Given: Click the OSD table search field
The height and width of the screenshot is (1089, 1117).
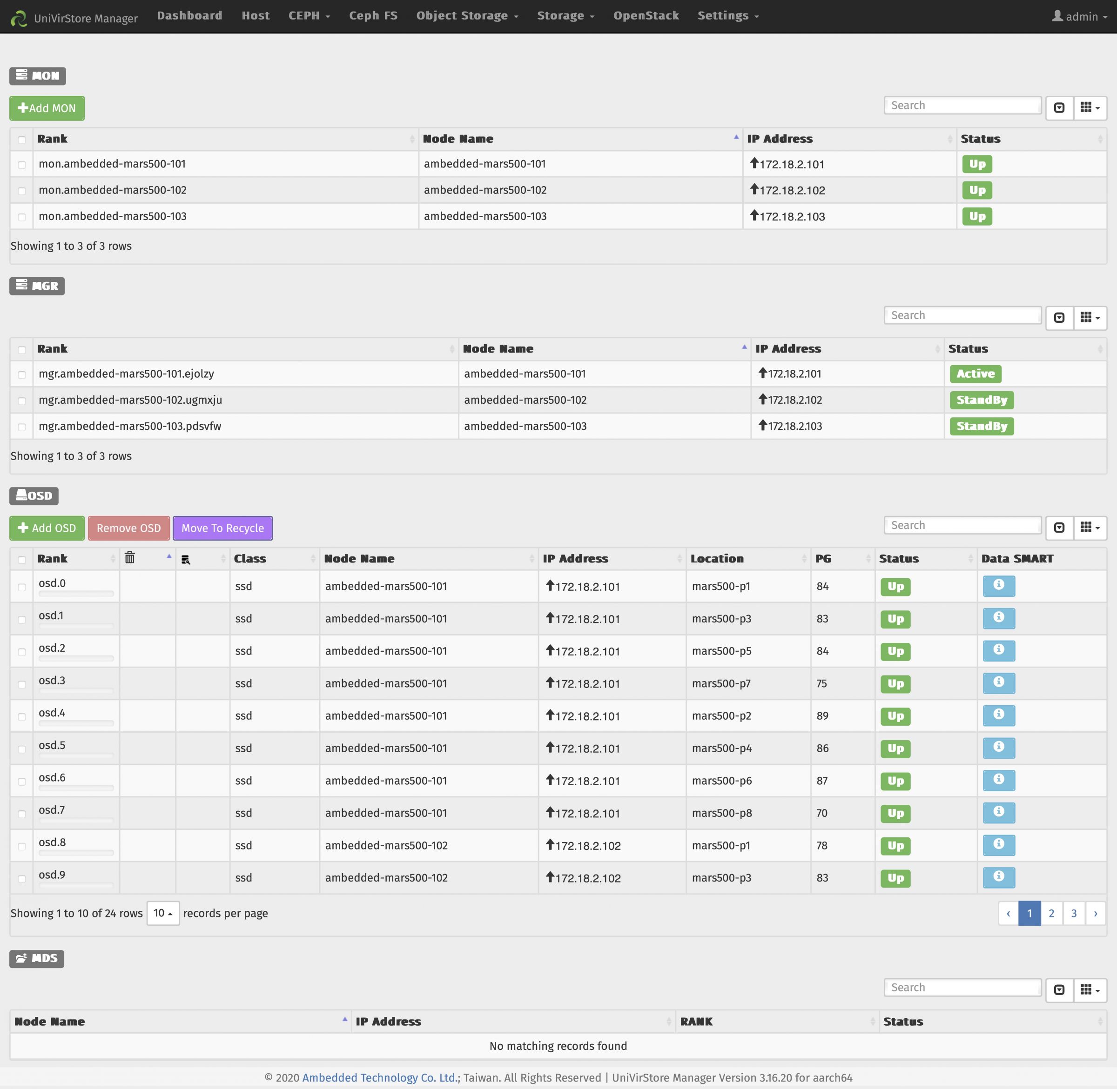Looking at the screenshot, I should click(x=962, y=524).
